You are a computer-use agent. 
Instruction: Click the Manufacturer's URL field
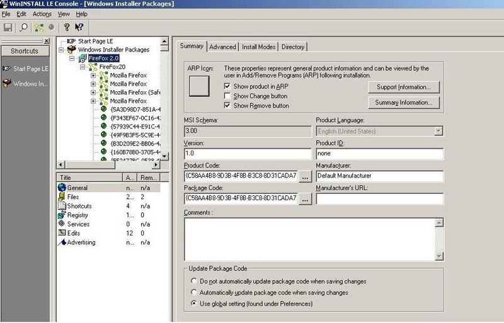[380, 198]
